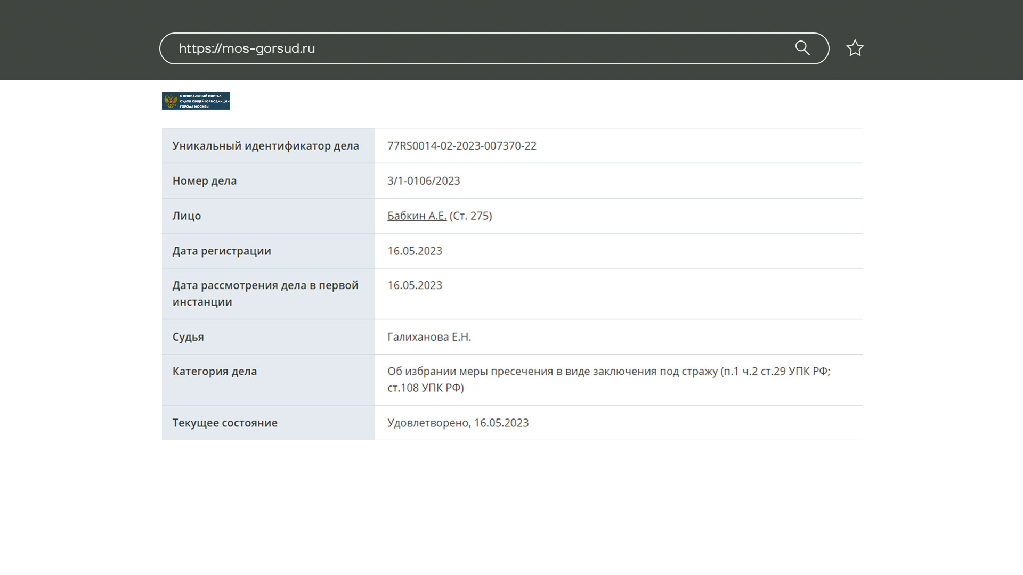
Task: Click the unique case identifier value
Action: pyautogui.click(x=461, y=146)
